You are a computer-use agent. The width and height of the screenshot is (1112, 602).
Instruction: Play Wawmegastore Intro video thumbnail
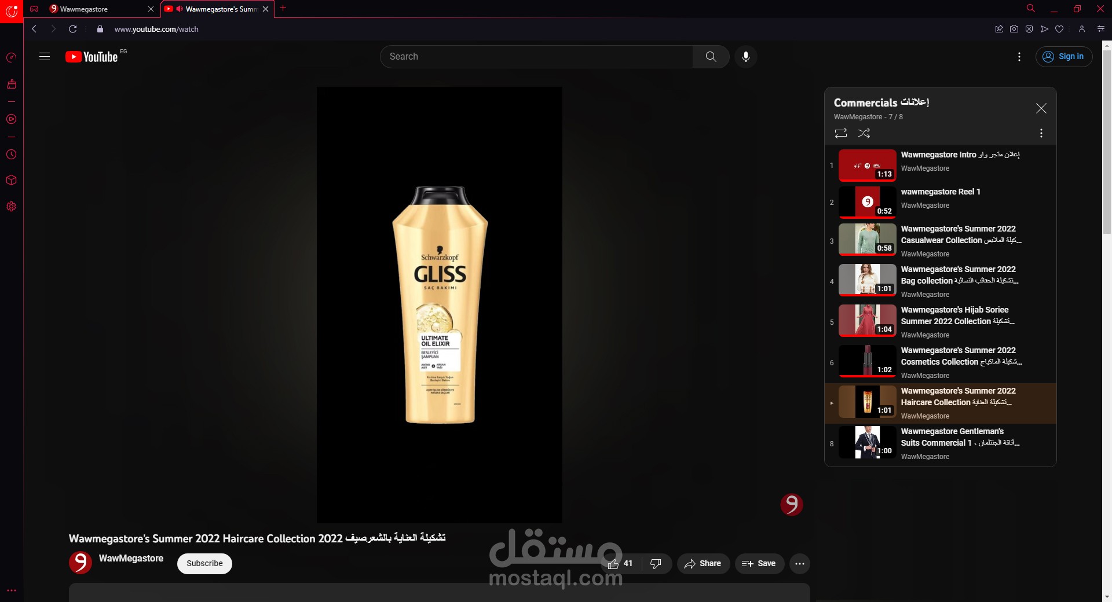868,166
